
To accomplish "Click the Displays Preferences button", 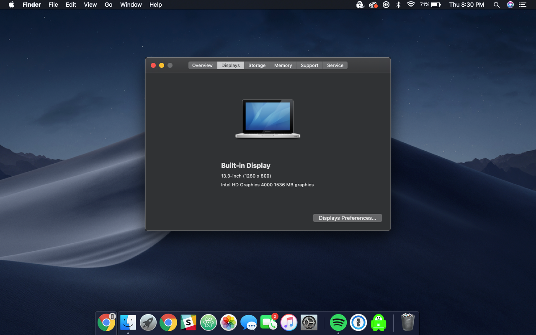I will (347, 218).
